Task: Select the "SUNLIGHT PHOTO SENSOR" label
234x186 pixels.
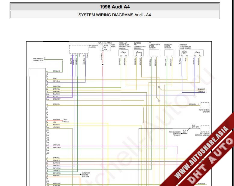Action: tap(168, 46)
